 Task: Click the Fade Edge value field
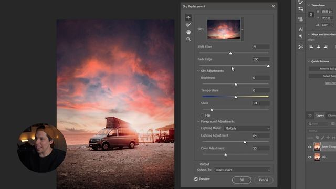(260, 59)
